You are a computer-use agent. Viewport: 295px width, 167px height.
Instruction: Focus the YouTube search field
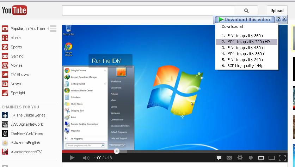148,11
